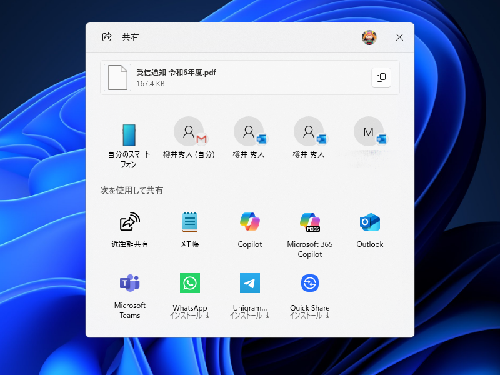Select Microsoft Teams to share the file
Screen dimensions: 500x375
(x=129, y=283)
